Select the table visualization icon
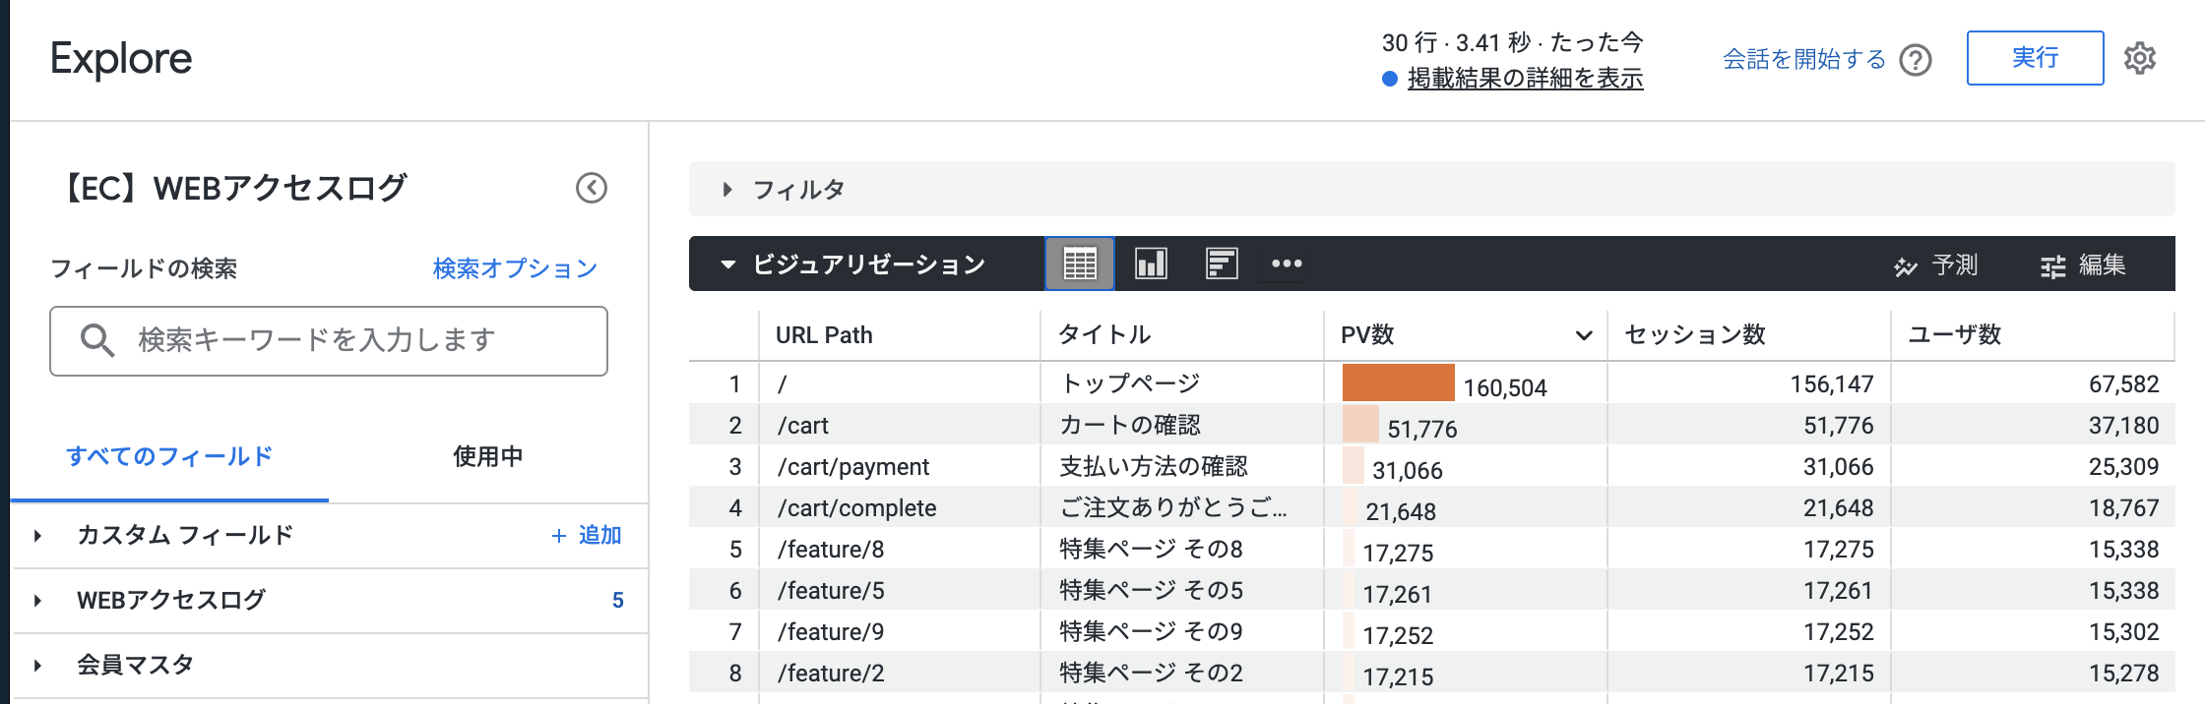The height and width of the screenshot is (704, 2205). coord(1080,264)
